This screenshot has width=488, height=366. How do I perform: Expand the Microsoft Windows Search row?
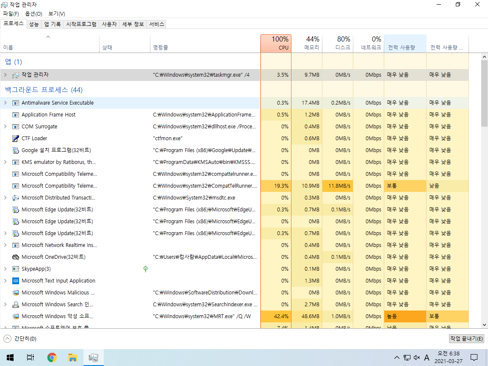[x=5, y=305]
